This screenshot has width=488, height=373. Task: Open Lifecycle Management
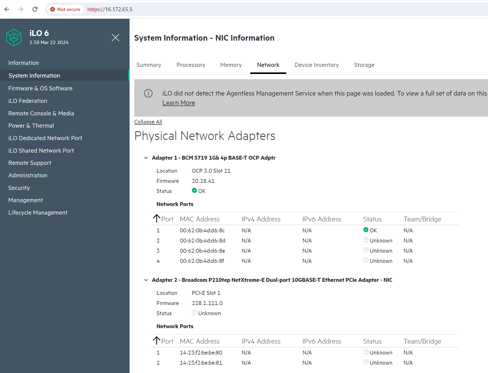pyautogui.click(x=38, y=213)
